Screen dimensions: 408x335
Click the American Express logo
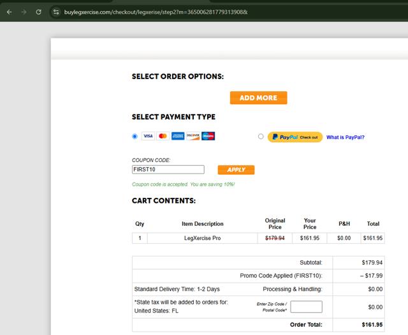[x=178, y=136]
